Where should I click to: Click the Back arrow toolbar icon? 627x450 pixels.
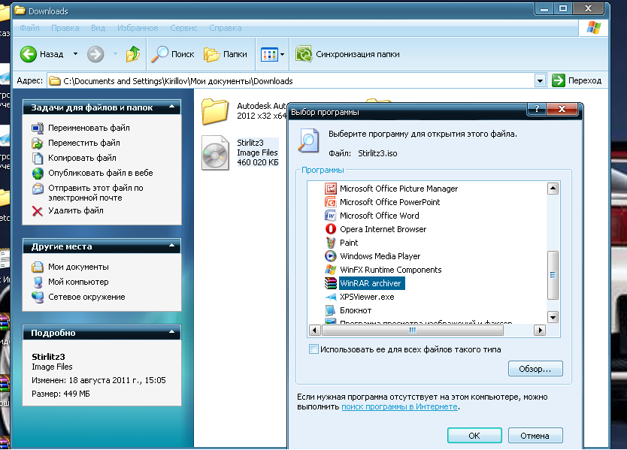coord(29,54)
